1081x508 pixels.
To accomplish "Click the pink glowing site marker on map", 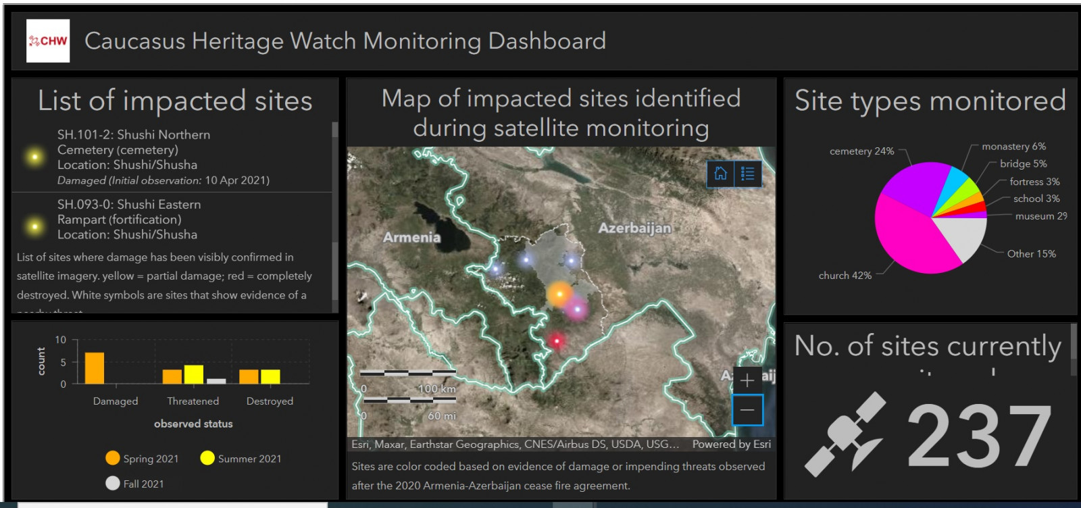I will [x=577, y=309].
